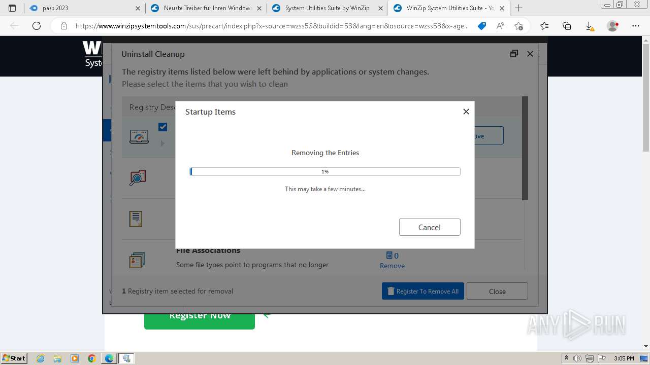The width and height of the screenshot is (650, 365).
Task: Expand the first registry item arrow
Action: click(162, 143)
